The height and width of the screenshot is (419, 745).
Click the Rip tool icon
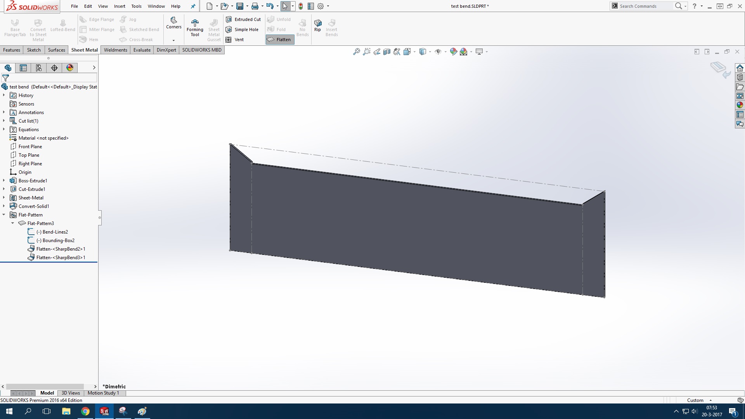[318, 23]
